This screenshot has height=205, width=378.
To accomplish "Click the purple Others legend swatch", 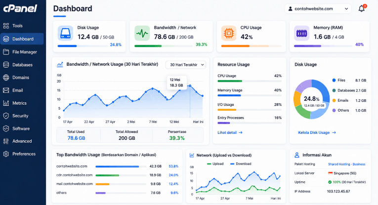I will [334, 110].
